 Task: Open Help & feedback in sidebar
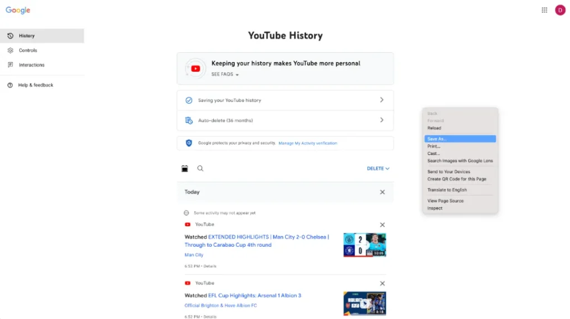(42, 85)
